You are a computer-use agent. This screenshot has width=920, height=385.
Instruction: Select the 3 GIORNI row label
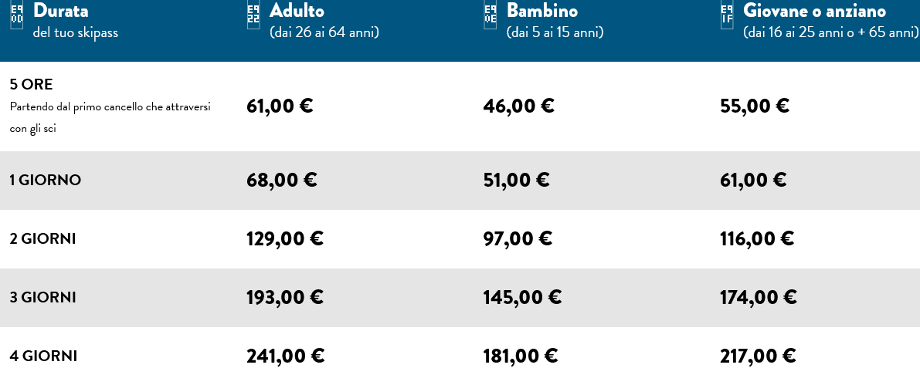click(x=42, y=297)
